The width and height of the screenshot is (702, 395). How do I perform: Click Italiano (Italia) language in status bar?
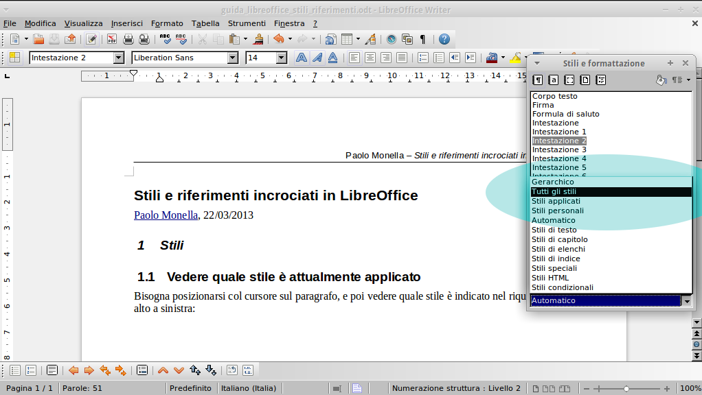click(249, 388)
